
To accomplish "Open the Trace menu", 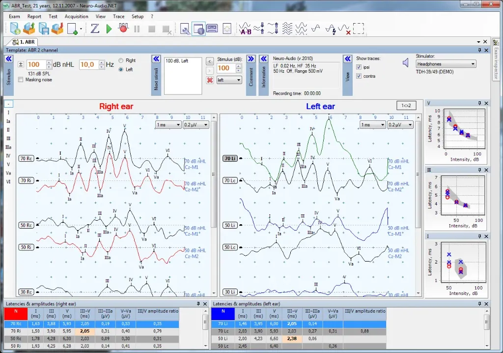I will click(x=119, y=16).
